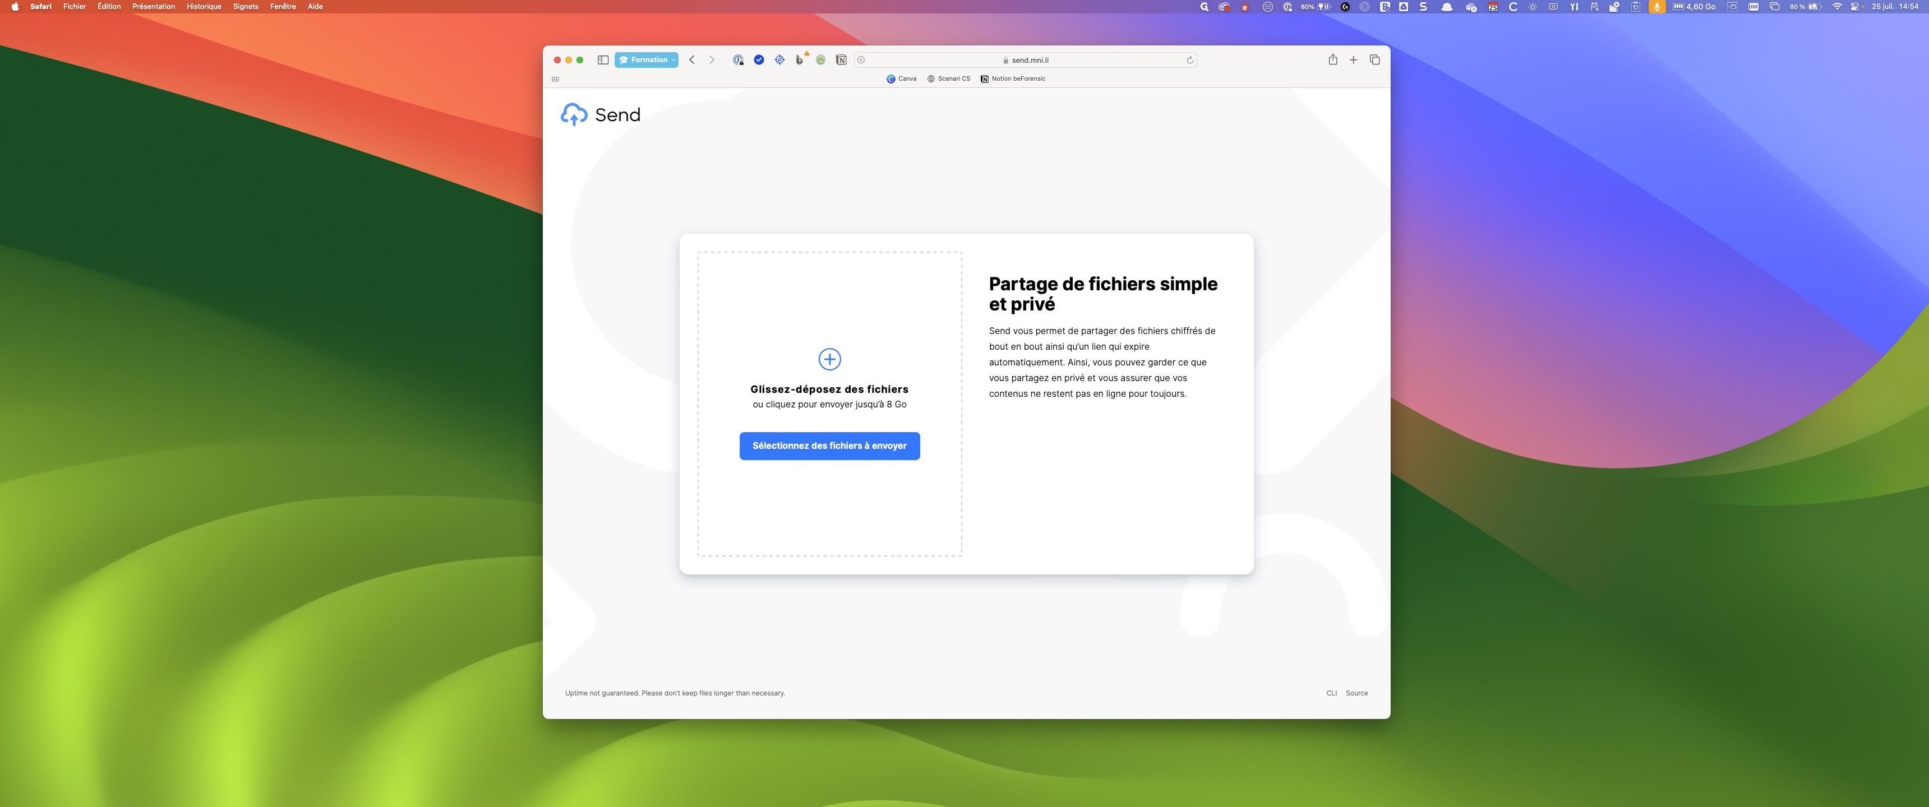Open the Wi-Fi status menu

click(1837, 7)
